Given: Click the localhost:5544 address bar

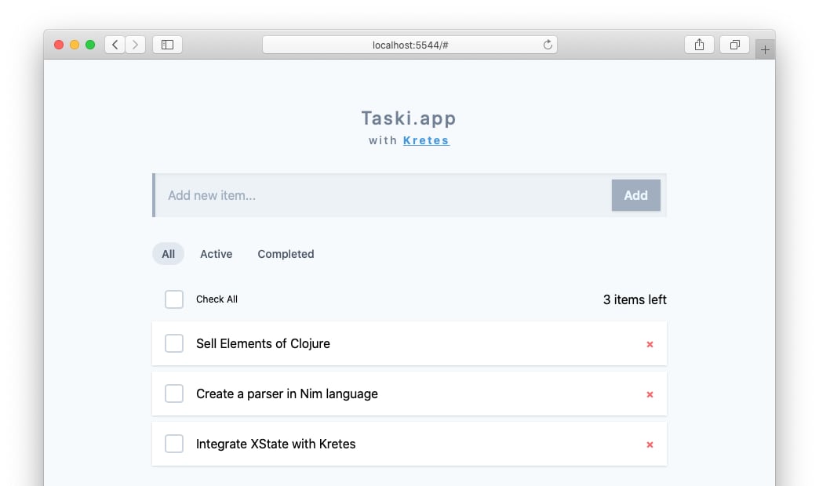Looking at the screenshot, I should tap(410, 45).
